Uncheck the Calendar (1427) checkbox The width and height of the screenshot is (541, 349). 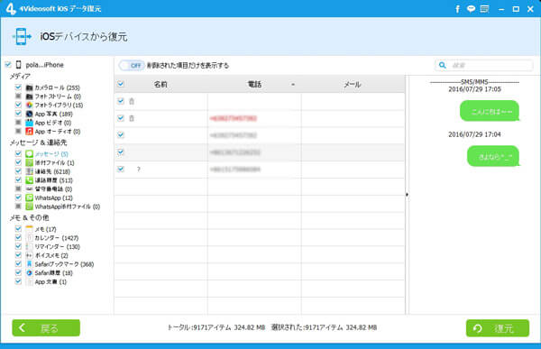pyautogui.click(x=18, y=237)
